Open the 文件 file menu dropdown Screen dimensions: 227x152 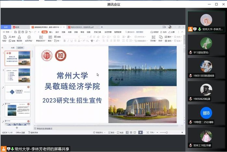coord(7,32)
